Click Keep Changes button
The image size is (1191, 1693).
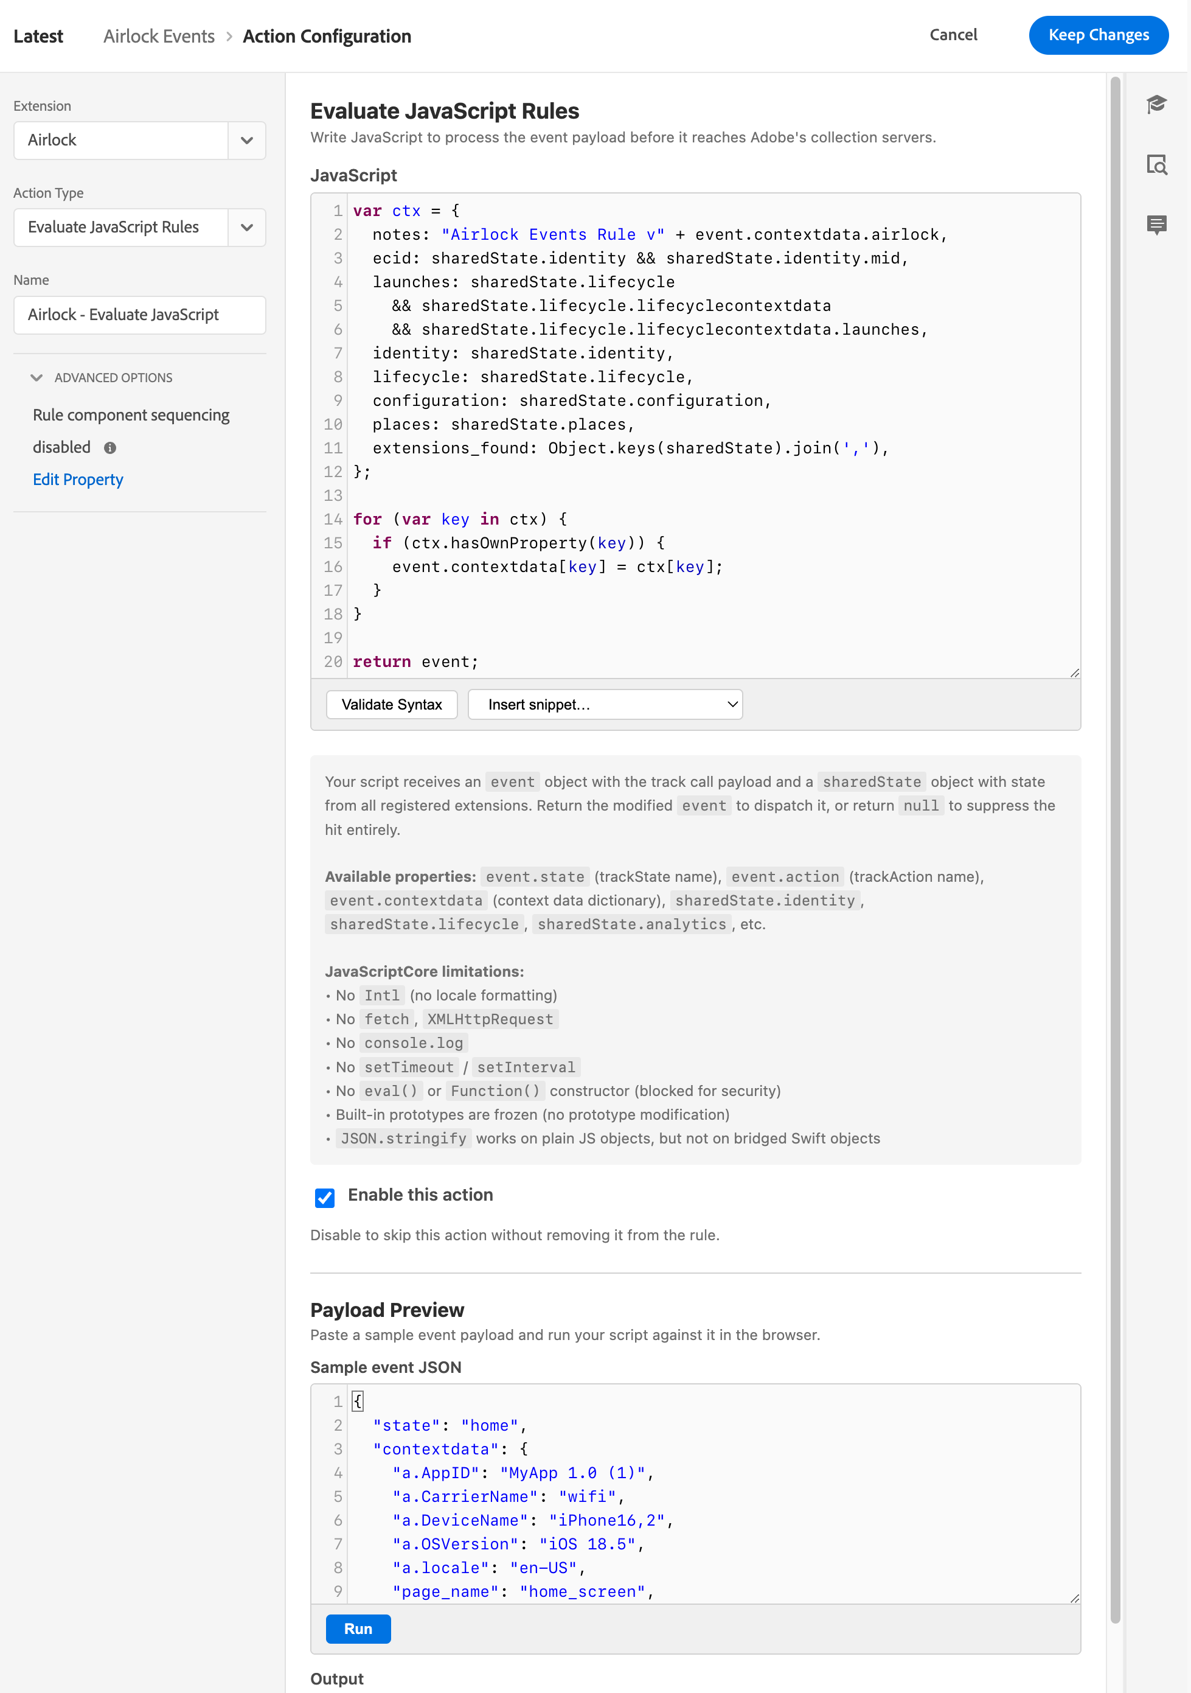pos(1098,35)
